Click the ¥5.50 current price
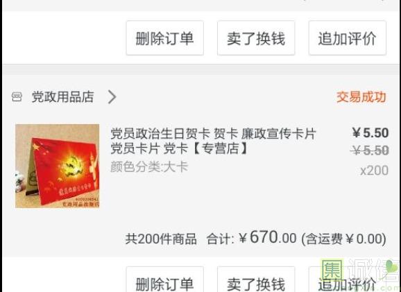401x292 pixels. (x=370, y=133)
